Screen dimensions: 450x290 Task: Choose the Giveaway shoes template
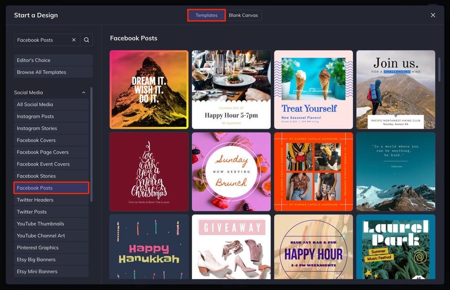pos(231,247)
